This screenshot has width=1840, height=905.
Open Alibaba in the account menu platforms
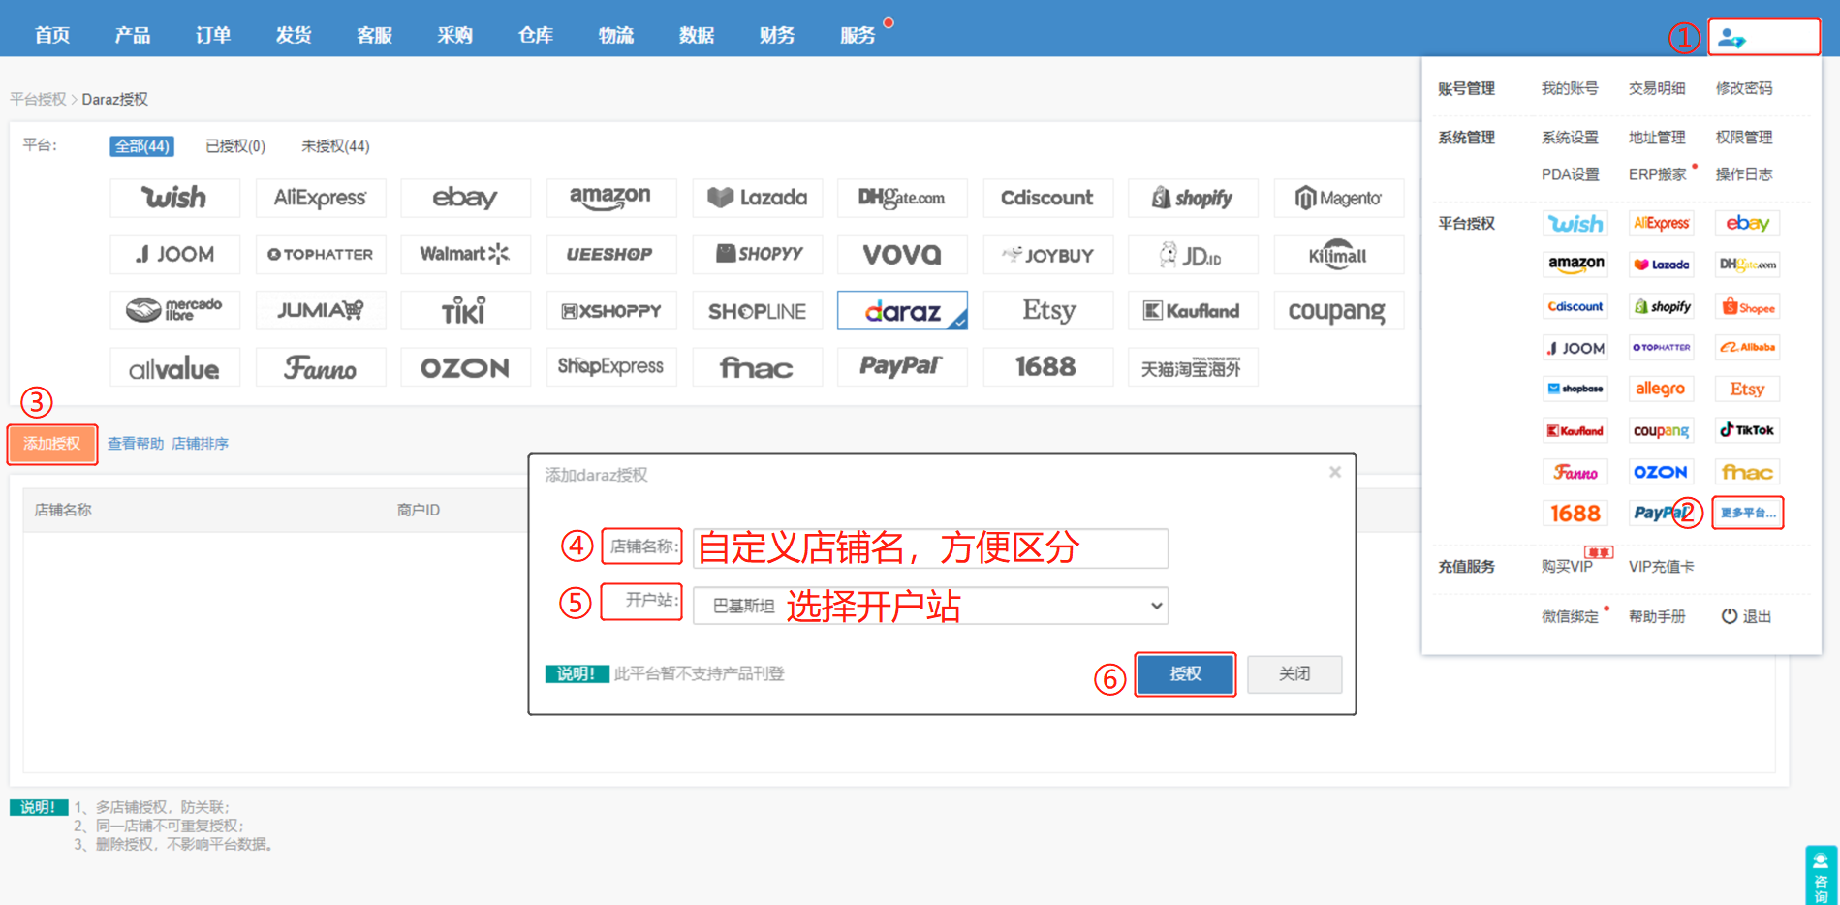pyautogui.click(x=1748, y=347)
